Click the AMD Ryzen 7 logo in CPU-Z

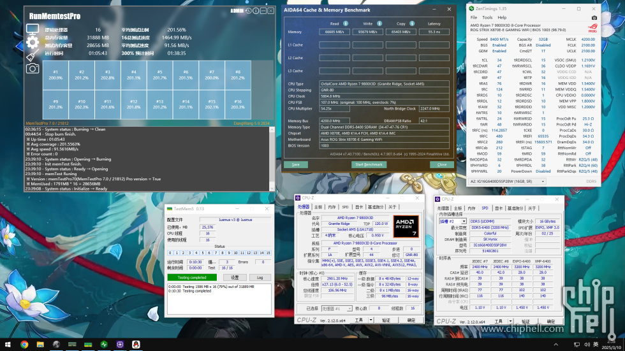[x=406, y=226]
